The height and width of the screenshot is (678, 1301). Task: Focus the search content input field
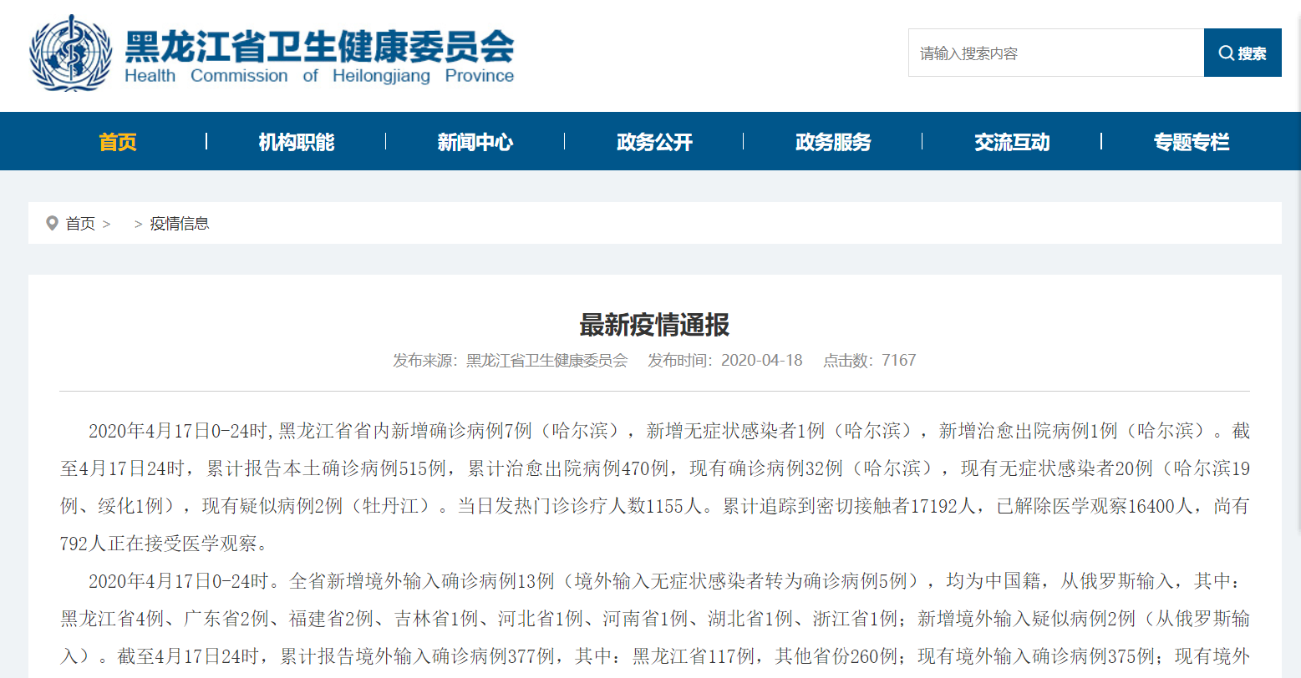[1055, 53]
